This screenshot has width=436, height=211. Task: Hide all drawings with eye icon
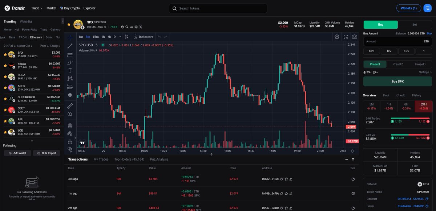coord(70,149)
